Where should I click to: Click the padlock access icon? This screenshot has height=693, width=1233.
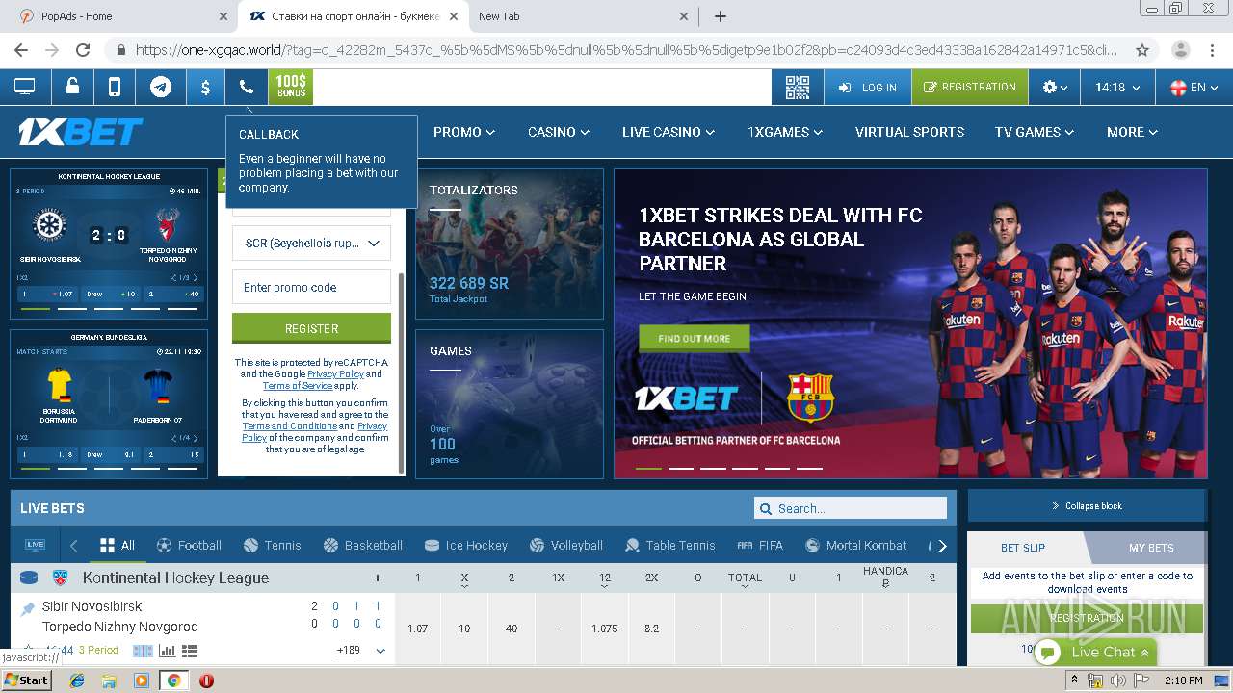point(72,87)
